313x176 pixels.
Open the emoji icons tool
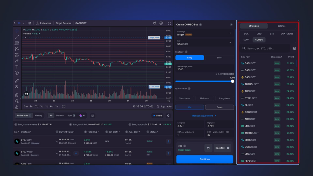tap(17, 73)
